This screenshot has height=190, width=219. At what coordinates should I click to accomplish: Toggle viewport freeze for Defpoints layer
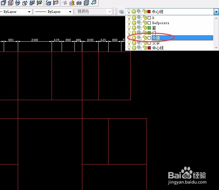coord(139,23)
